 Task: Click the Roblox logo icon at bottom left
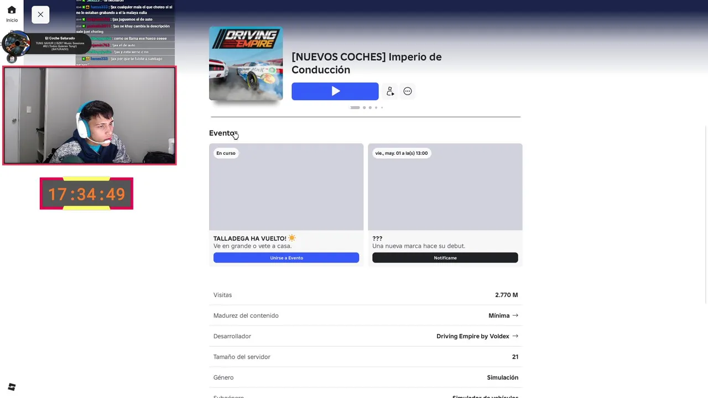pos(12,387)
